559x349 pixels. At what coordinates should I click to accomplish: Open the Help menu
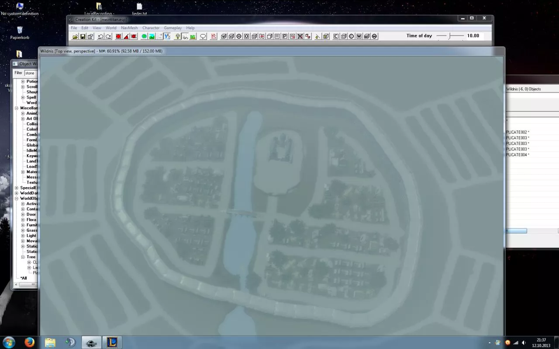[190, 28]
